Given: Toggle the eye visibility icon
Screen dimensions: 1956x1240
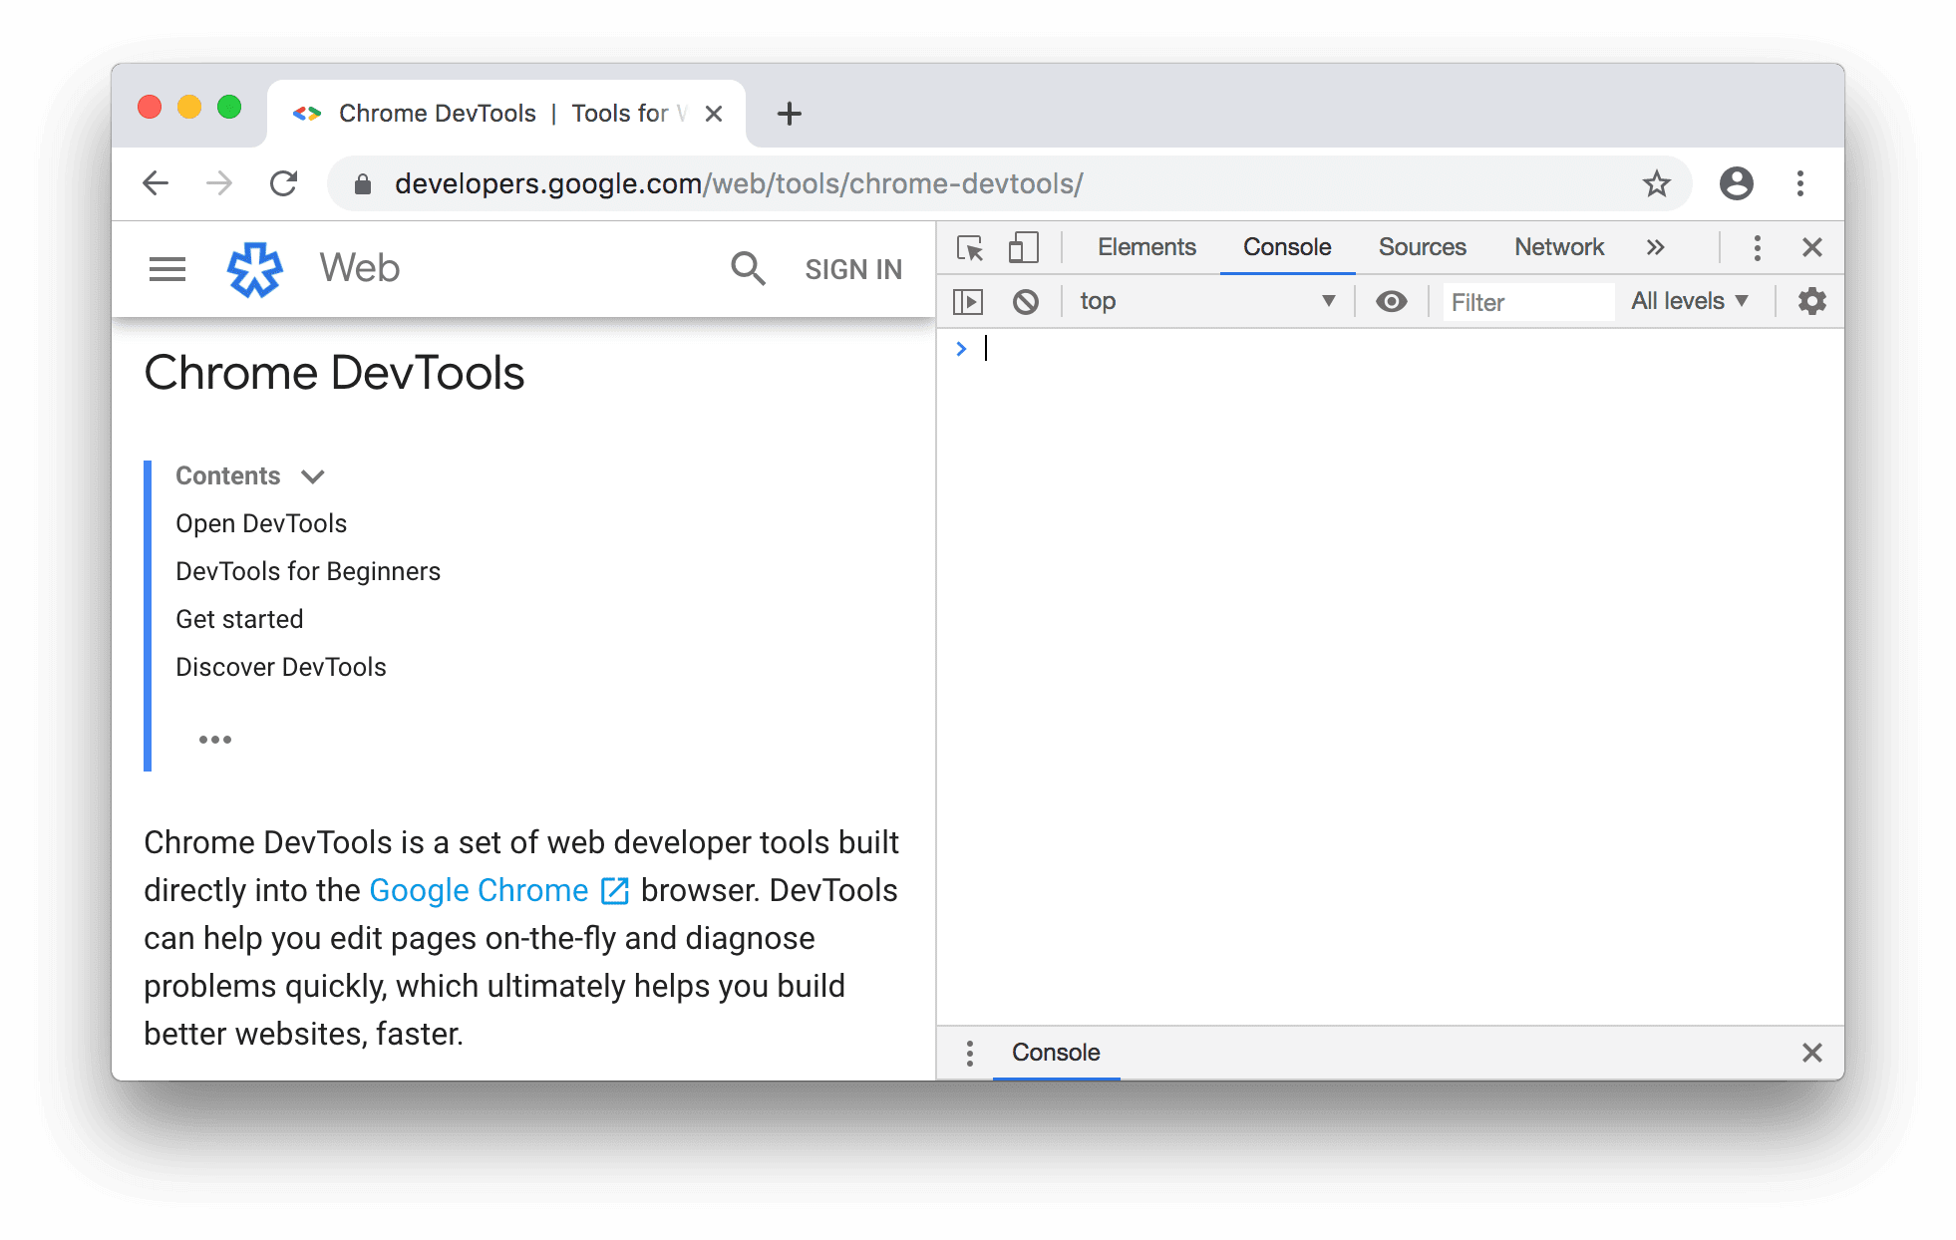Looking at the screenshot, I should point(1392,299).
